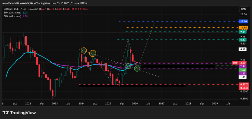Click the 5.50 price axis value

pyautogui.click(x=243, y=44)
